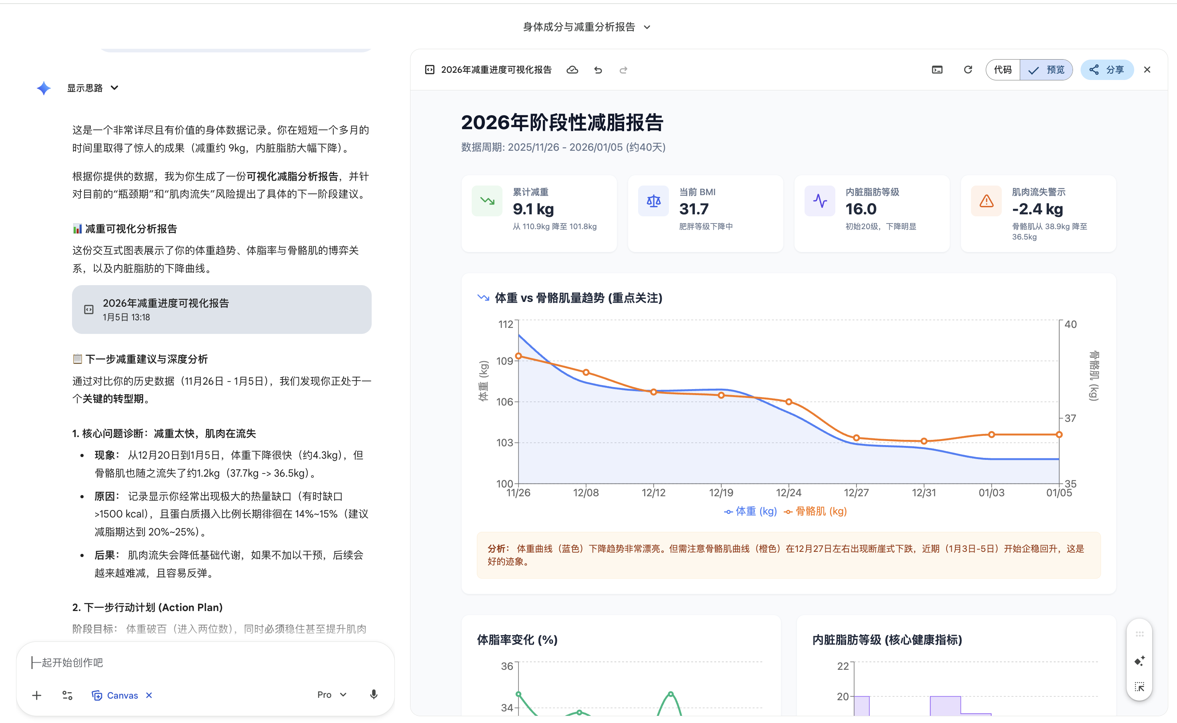Click the plus add-attachment icon
Image resolution: width=1177 pixels, height=723 pixels.
pyautogui.click(x=36, y=695)
